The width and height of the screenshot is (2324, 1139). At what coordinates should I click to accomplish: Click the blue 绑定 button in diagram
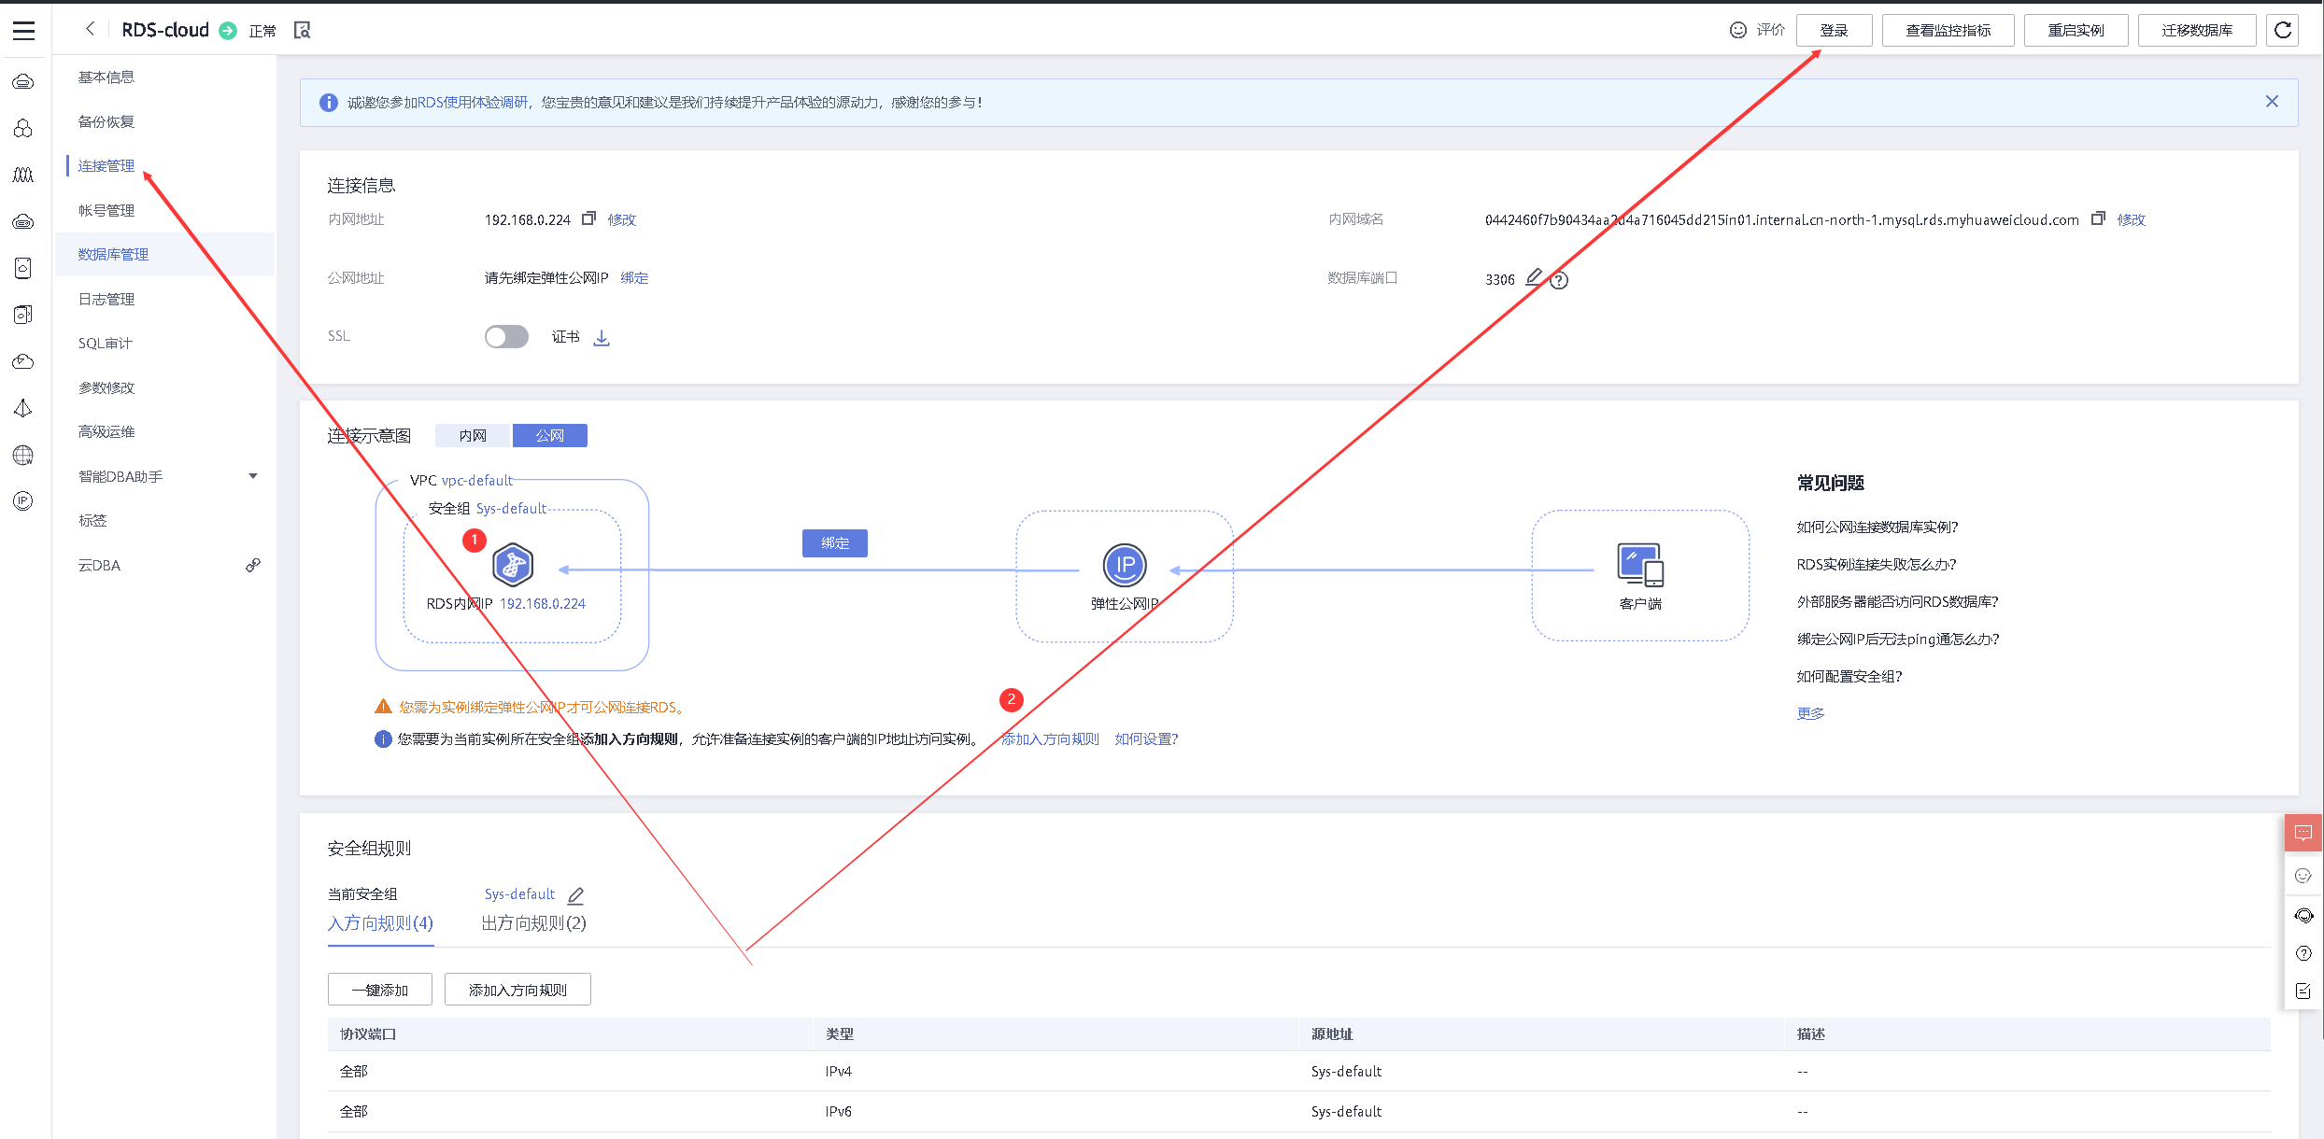(x=834, y=543)
